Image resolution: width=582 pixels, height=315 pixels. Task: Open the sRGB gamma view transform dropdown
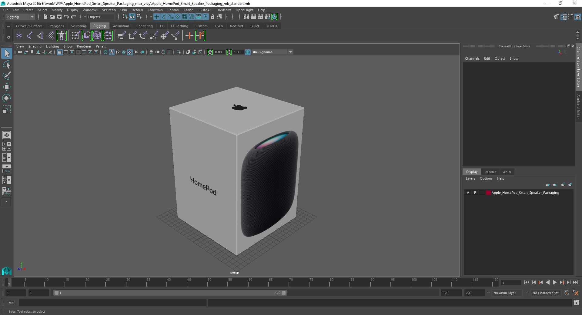tap(272, 52)
